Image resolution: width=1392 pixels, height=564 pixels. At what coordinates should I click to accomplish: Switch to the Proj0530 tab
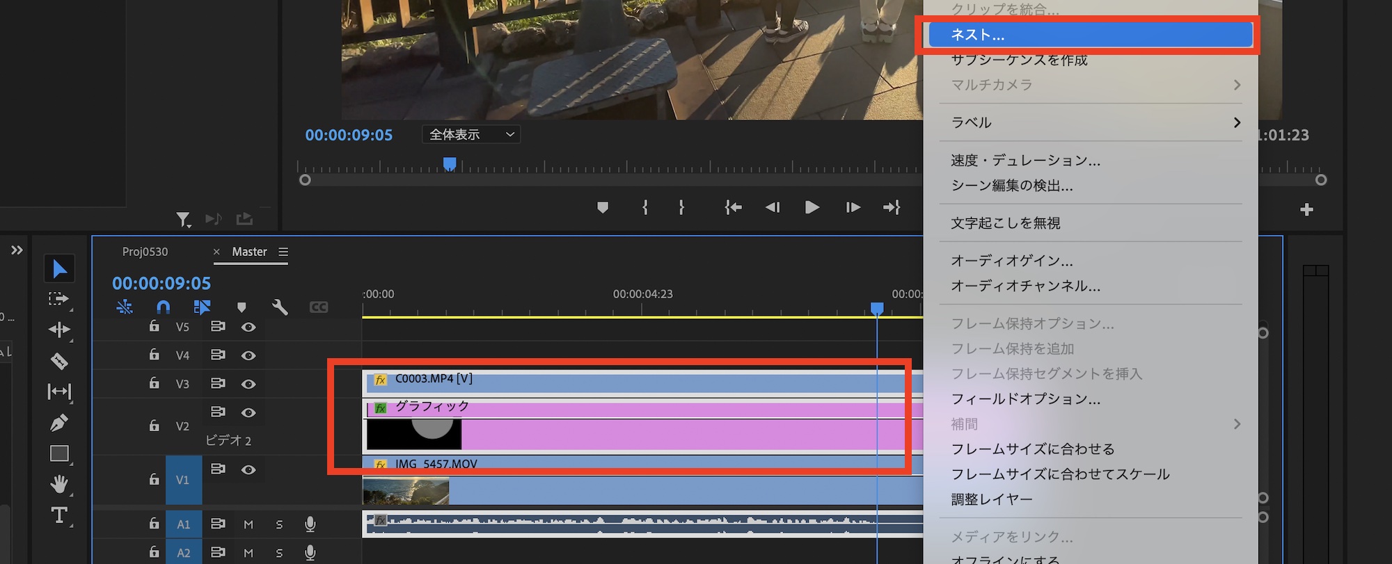point(145,252)
